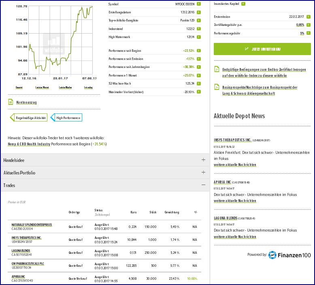Click PDF icon for Basisprospekte document
Viewport: 315px width, 285px height.
pyautogui.click(x=217, y=87)
